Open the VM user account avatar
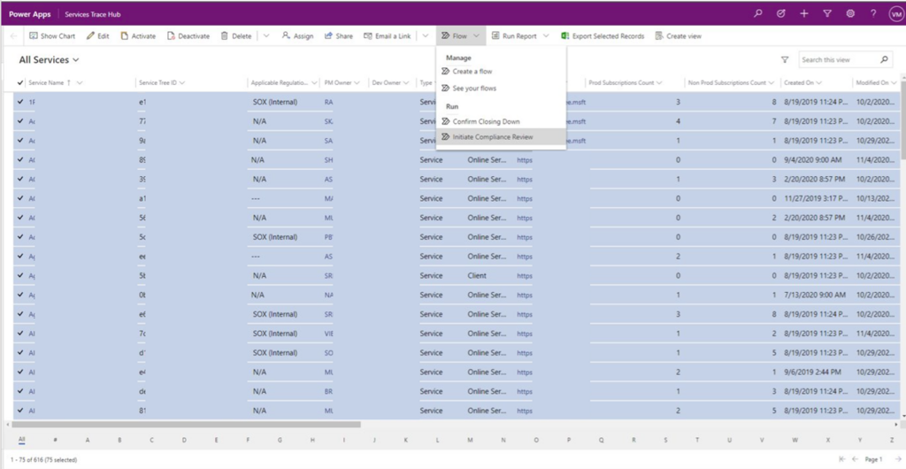 click(x=895, y=14)
